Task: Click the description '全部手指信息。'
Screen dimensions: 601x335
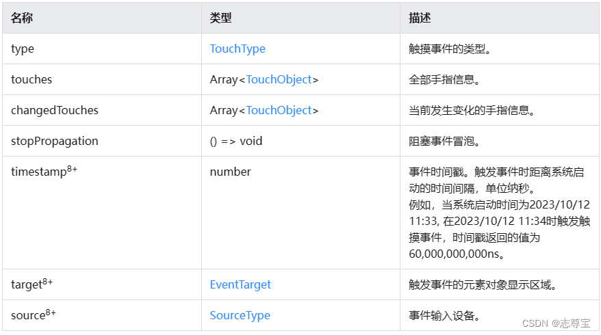Action: [x=445, y=79]
